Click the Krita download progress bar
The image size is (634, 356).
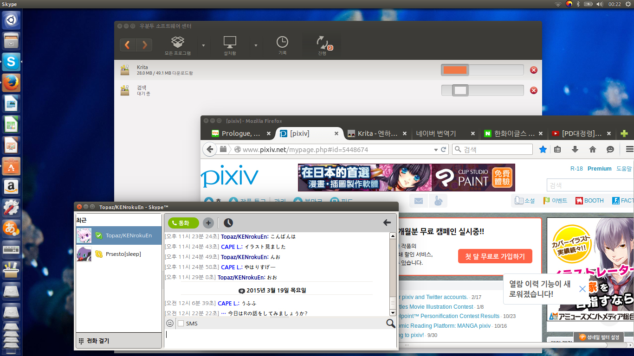click(482, 70)
